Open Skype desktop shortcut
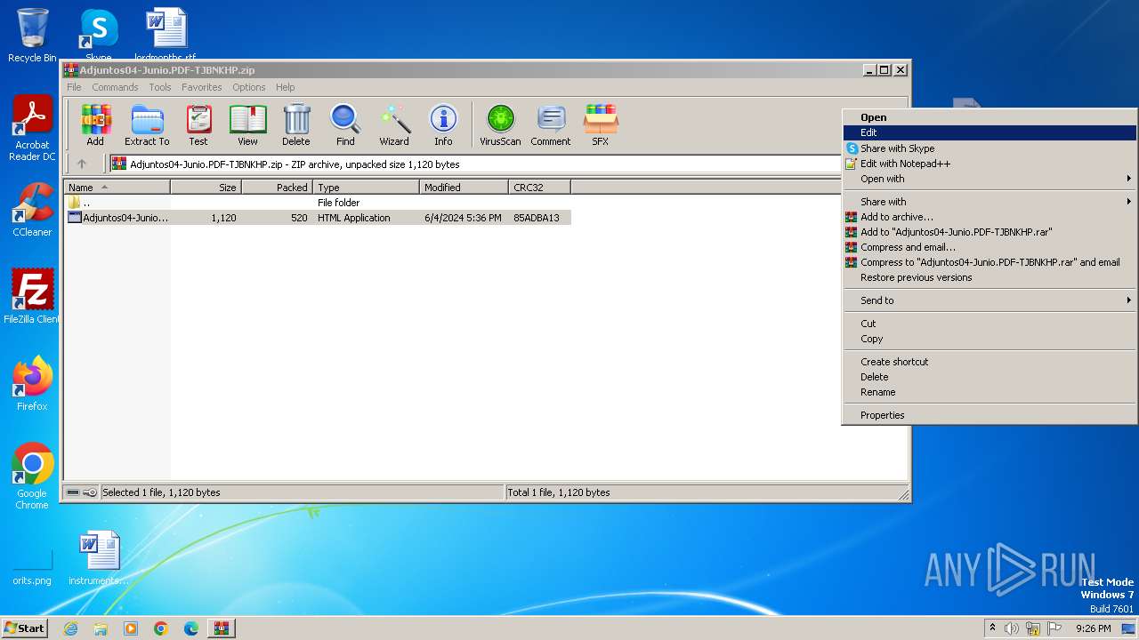Image resolution: width=1139 pixels, height=640 pixels. [x=99, y=34]
